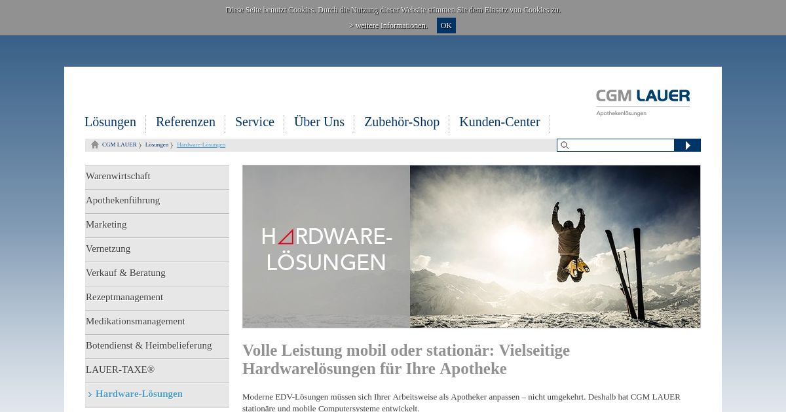Submit search with the arrow button

[687, 145]
